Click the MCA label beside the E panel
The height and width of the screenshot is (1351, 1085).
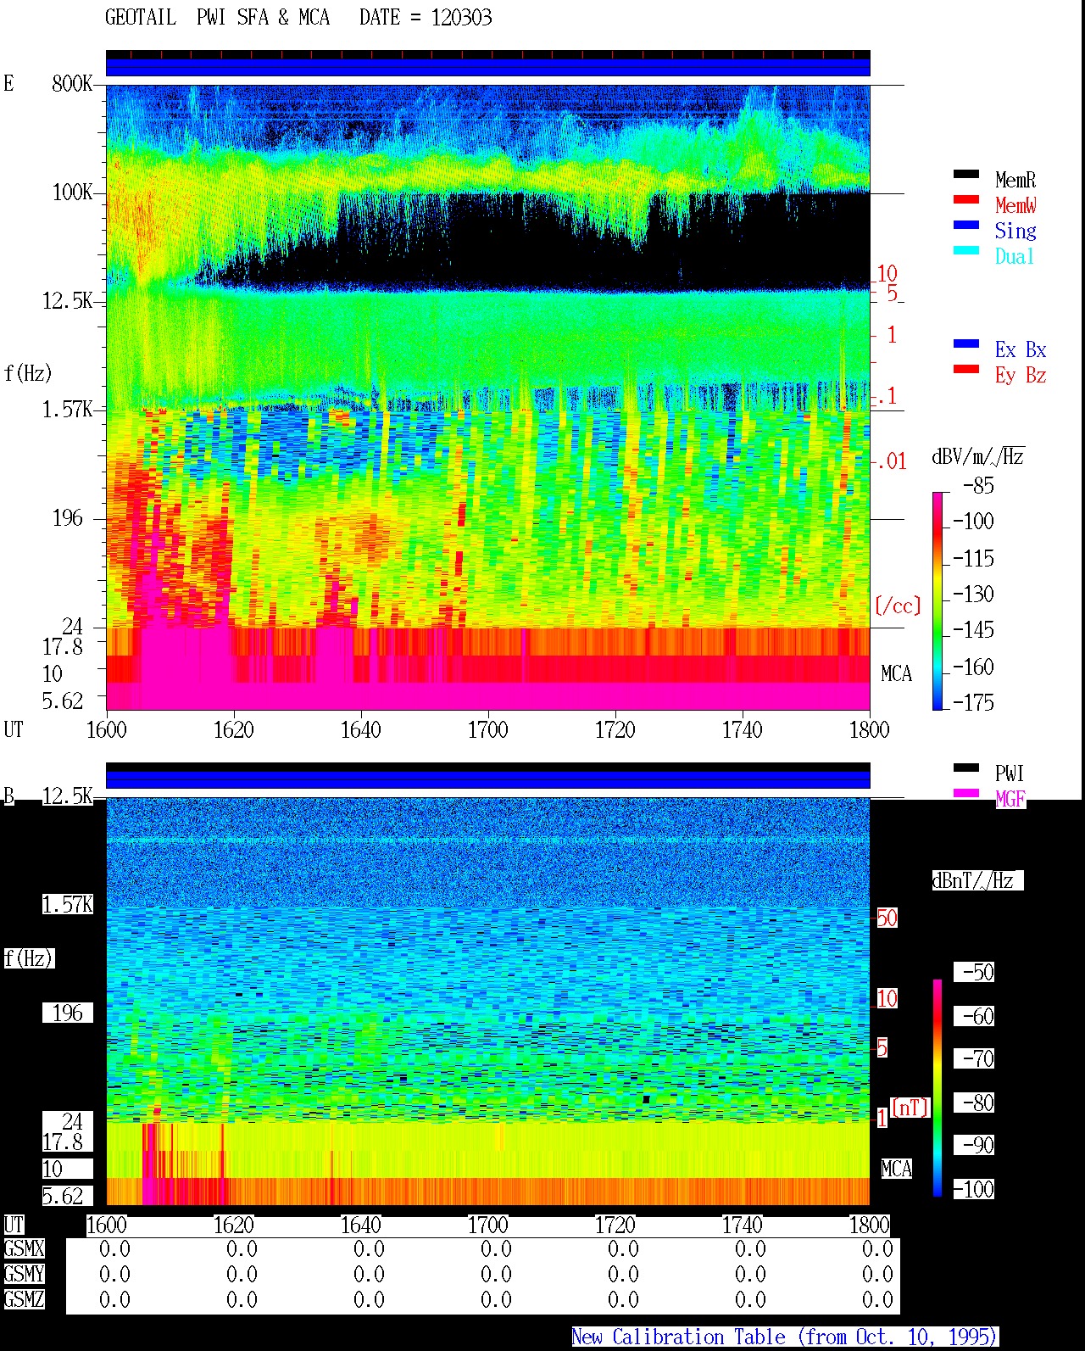point(896,673)
